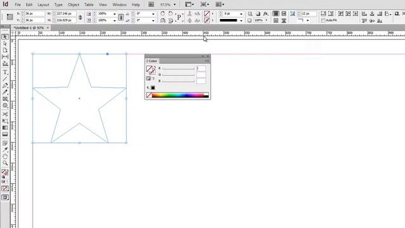Select the Eyedropper tool

point(5,149)
